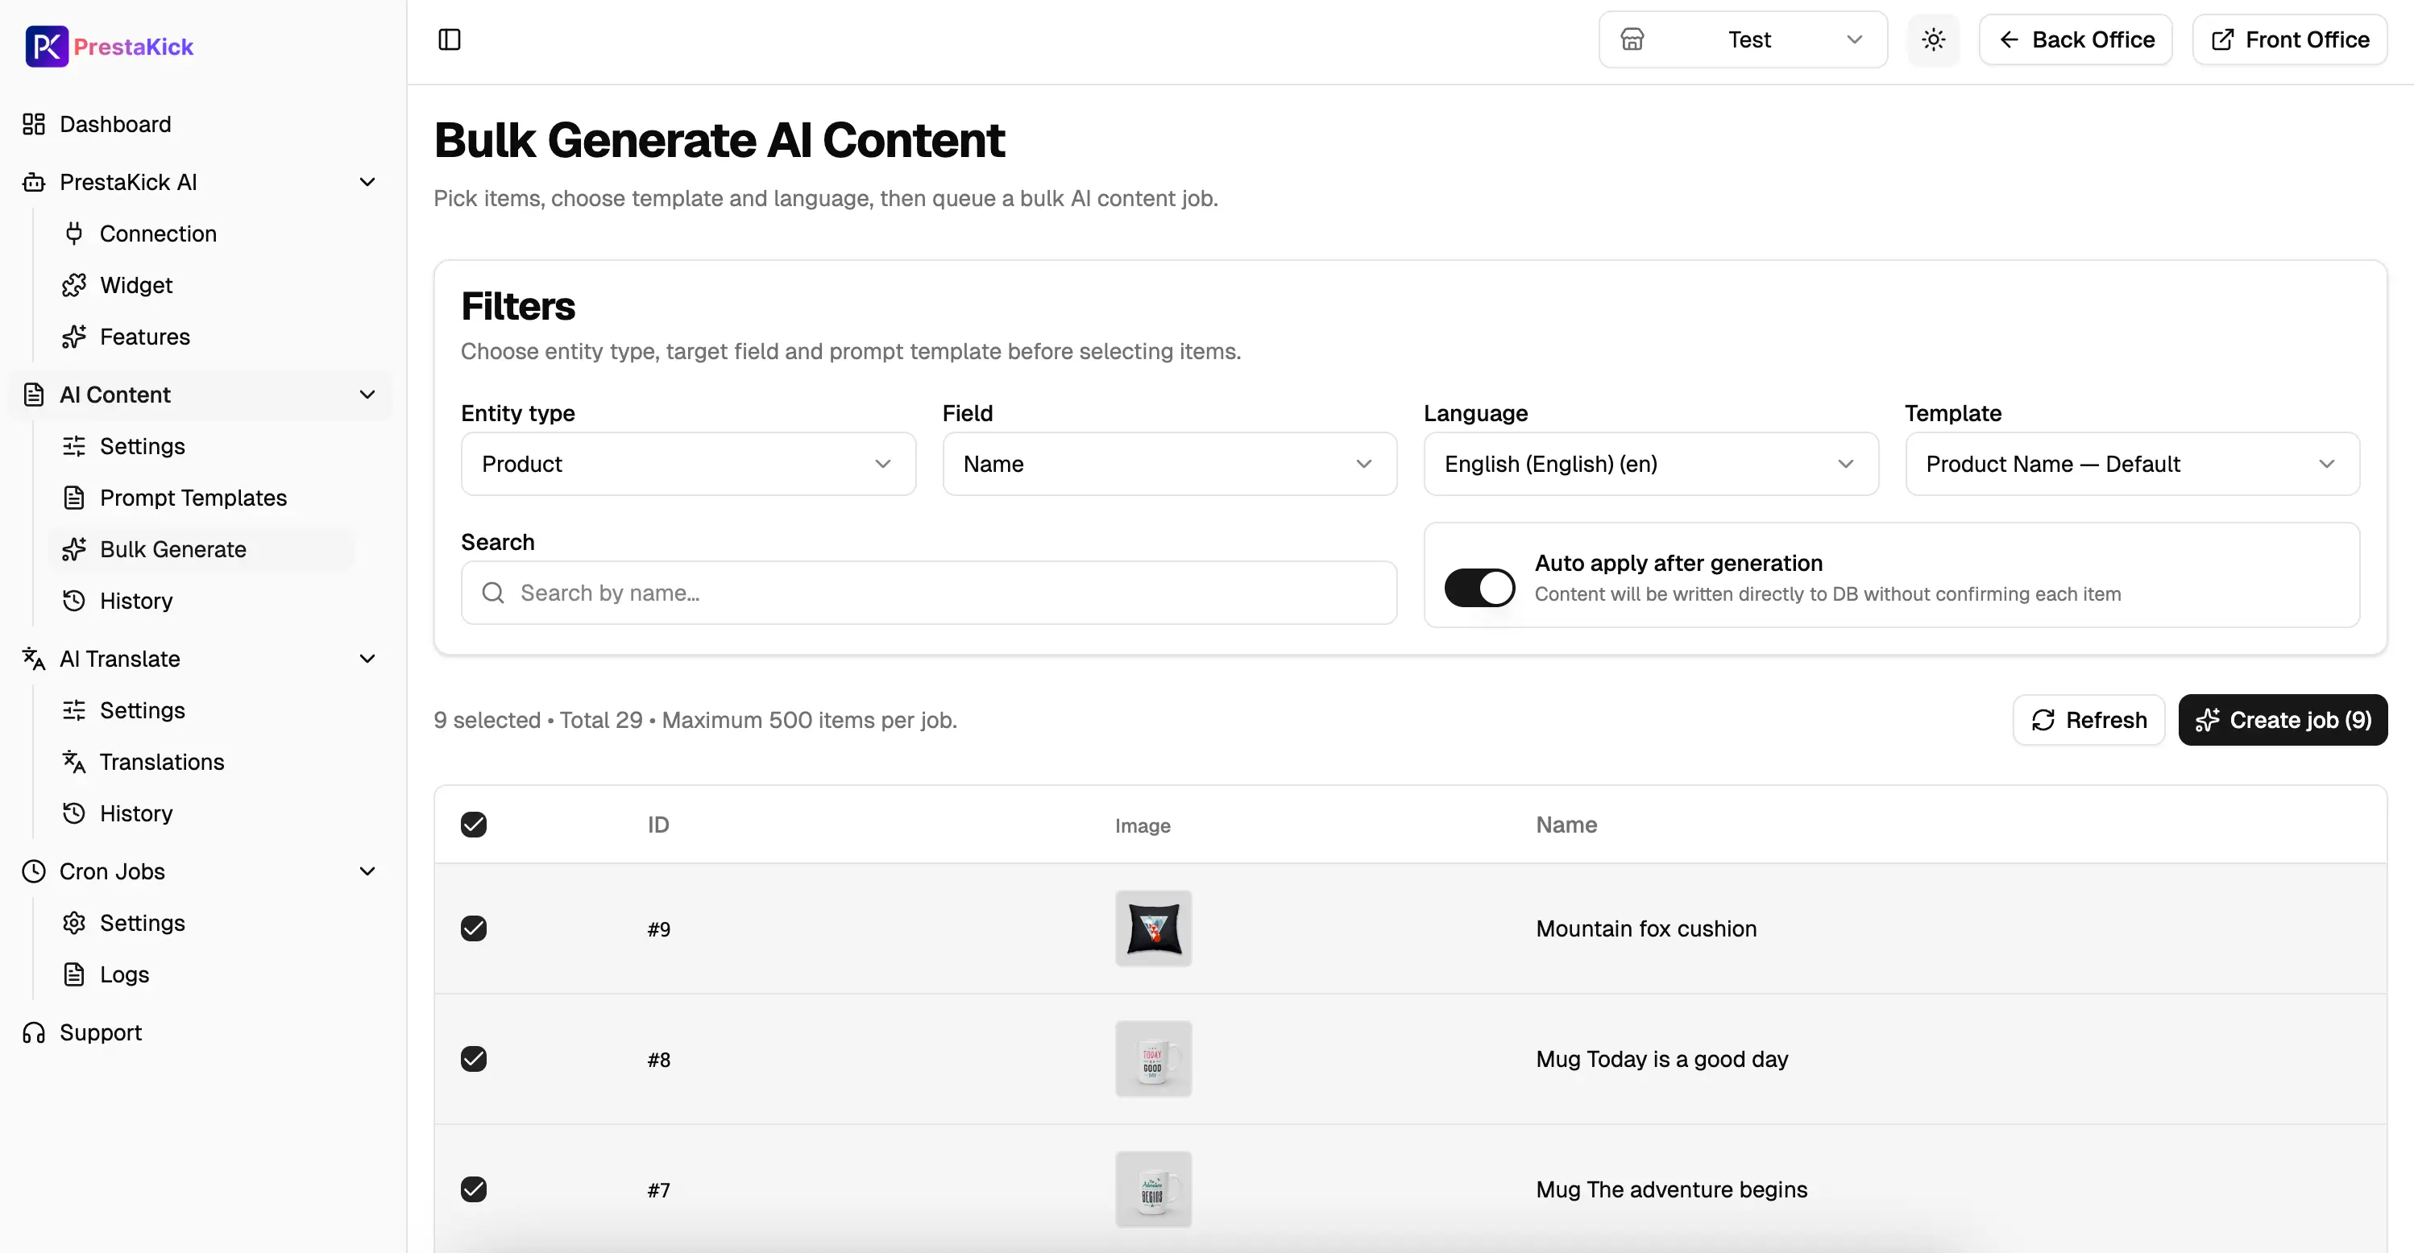Open the Language English dropdown
This screenshot has height=1253, width=2414.
tap(1651, 464)
